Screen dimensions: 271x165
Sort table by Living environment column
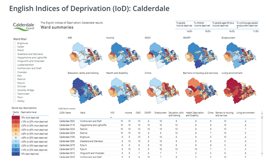click(245, 113)
